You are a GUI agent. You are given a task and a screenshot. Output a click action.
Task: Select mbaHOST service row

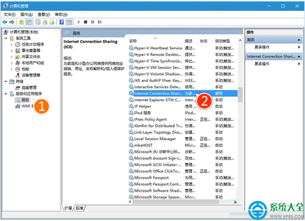(183, 146)
